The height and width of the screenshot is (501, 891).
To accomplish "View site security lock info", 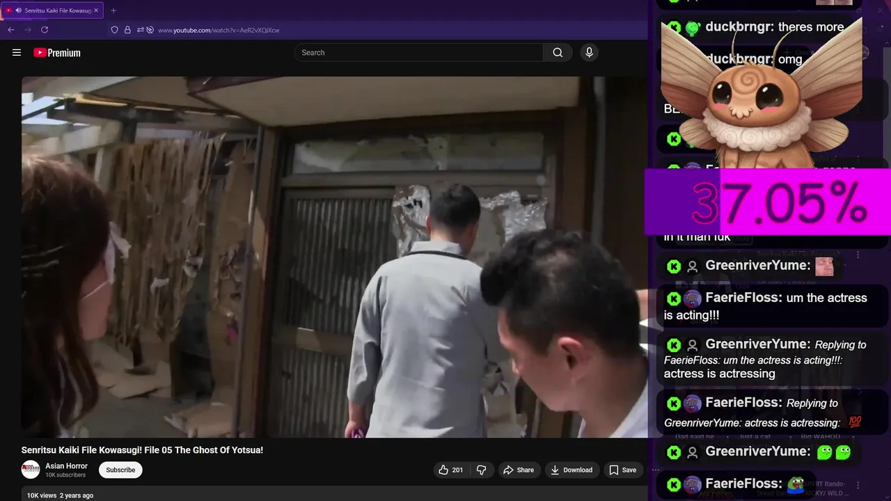I will [x=127, y=30].
